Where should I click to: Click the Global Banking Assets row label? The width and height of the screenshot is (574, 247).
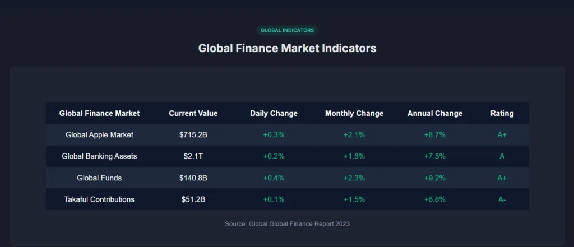[99, 156]
